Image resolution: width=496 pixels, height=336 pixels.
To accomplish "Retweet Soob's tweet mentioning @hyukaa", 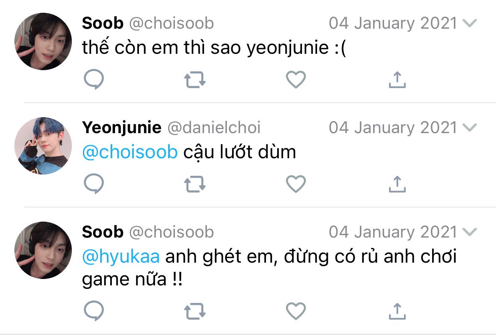I will coord(195,310).
